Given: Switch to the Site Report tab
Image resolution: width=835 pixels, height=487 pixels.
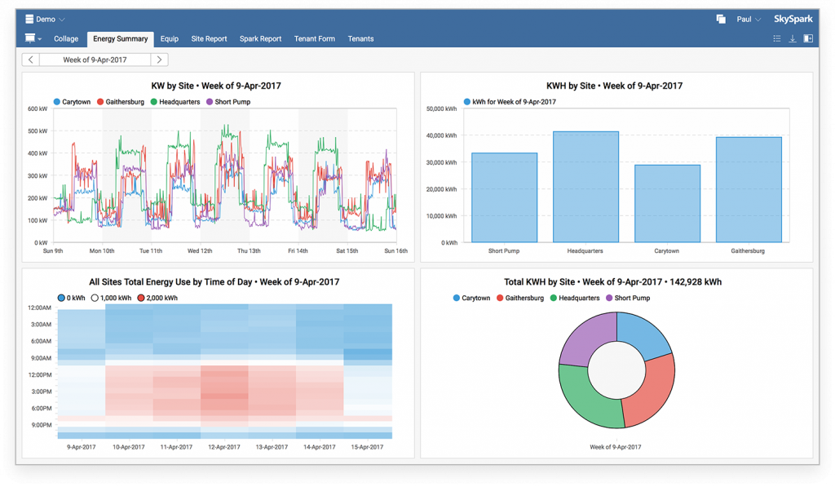Looking at the screenshot, I should (209, 38).
